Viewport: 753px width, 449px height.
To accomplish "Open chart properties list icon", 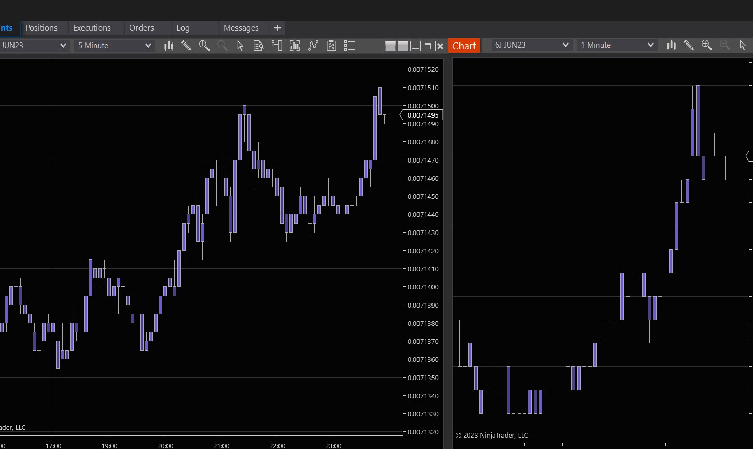I will pyautogui.click(x=350, y=46).
